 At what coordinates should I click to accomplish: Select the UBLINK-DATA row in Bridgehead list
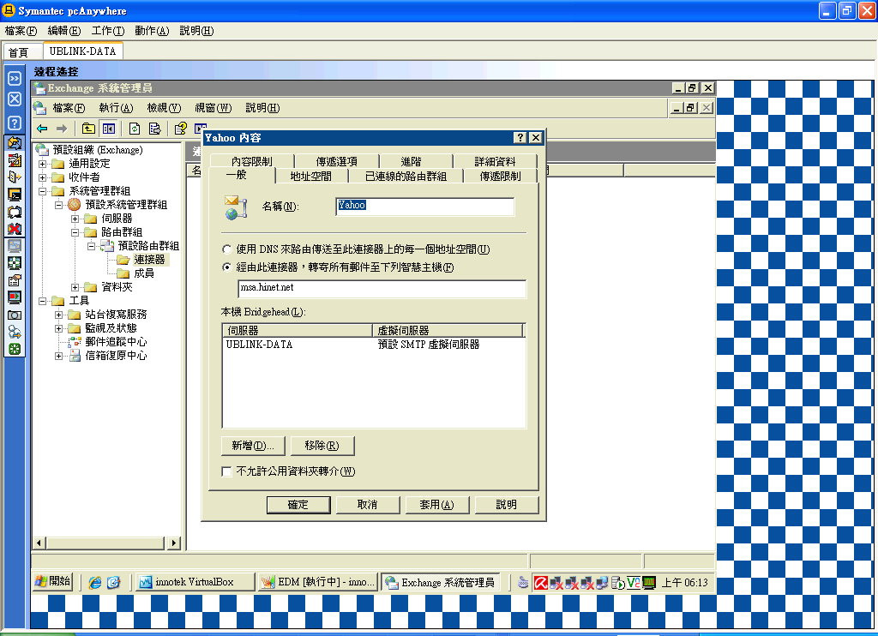pos(374,345)
